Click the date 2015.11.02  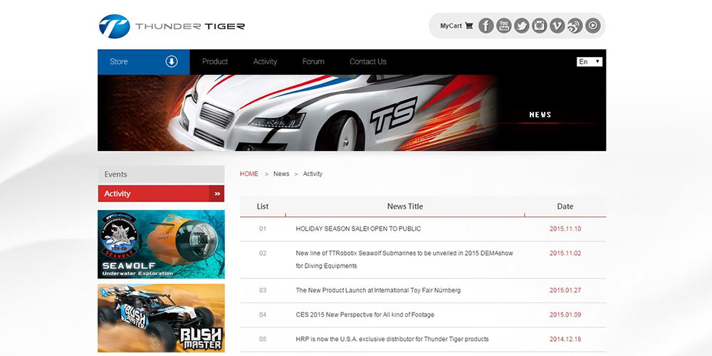565,253
